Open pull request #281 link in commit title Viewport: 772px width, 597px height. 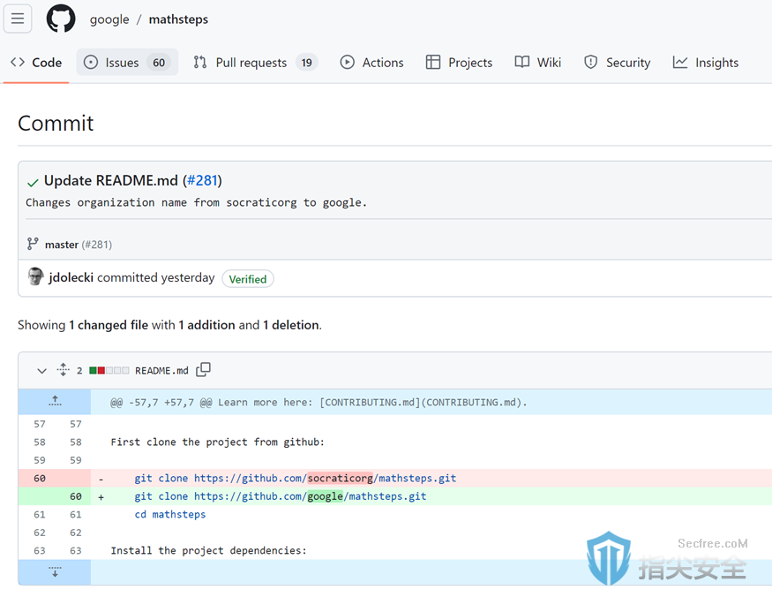tap(202, 180)
